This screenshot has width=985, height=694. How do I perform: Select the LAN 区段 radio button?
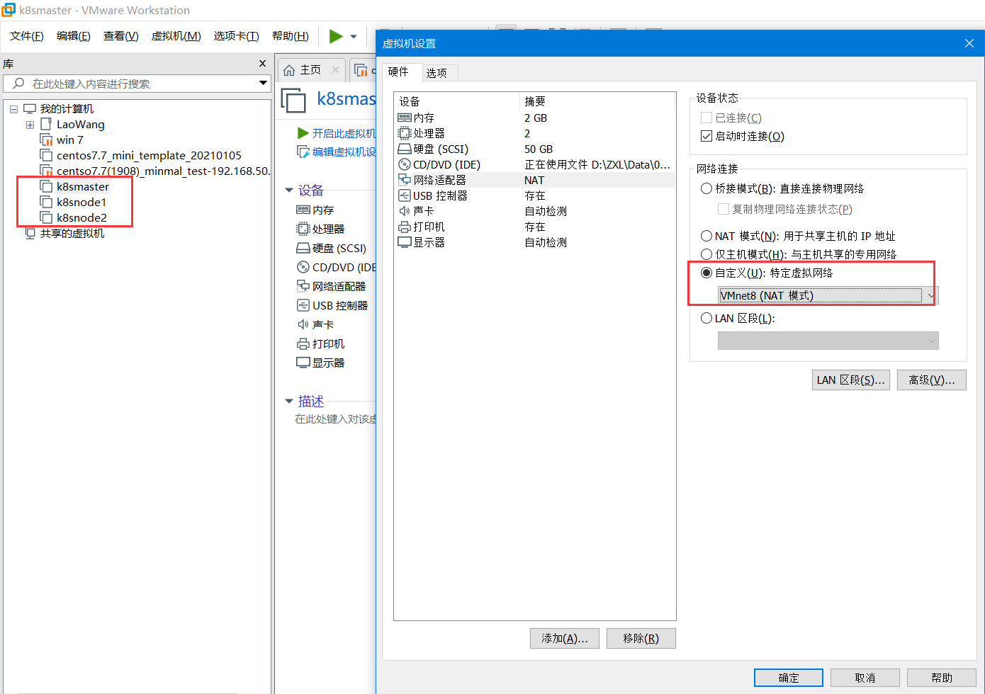point(706,318)
